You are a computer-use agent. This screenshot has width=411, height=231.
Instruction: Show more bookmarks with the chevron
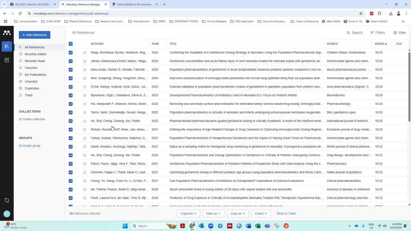pos(403,21)
